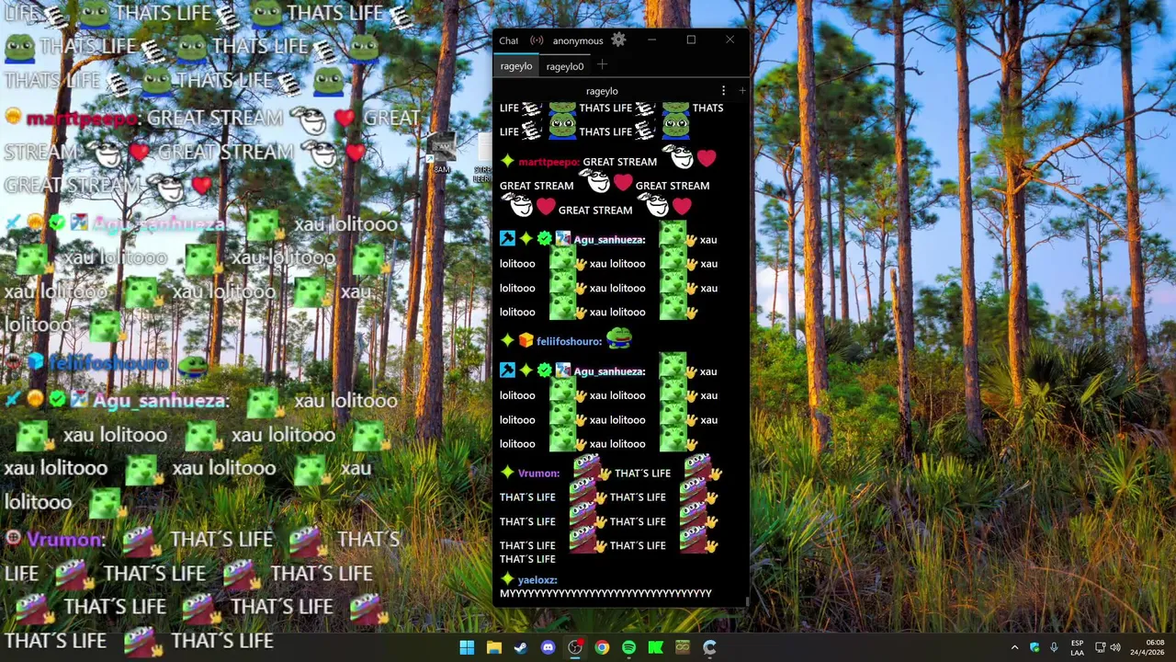Click the rageylo split header title
The width and height of the screenshot is (1176, 662).
point(602,91)
